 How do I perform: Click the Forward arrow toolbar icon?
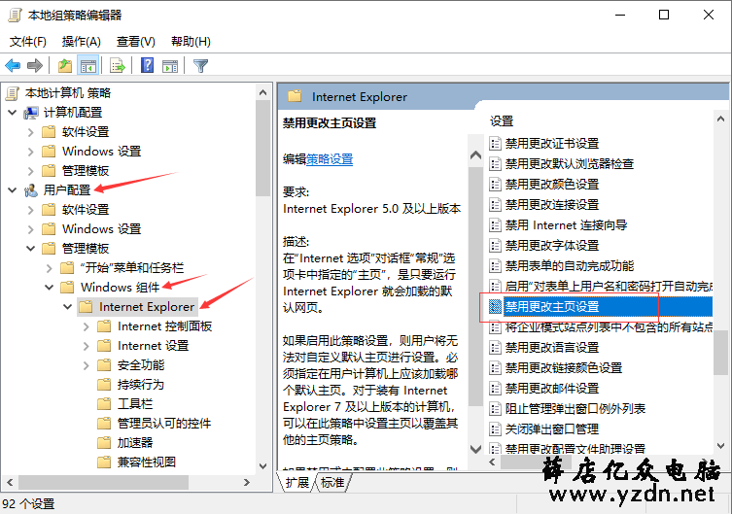[x=35, y=66]
